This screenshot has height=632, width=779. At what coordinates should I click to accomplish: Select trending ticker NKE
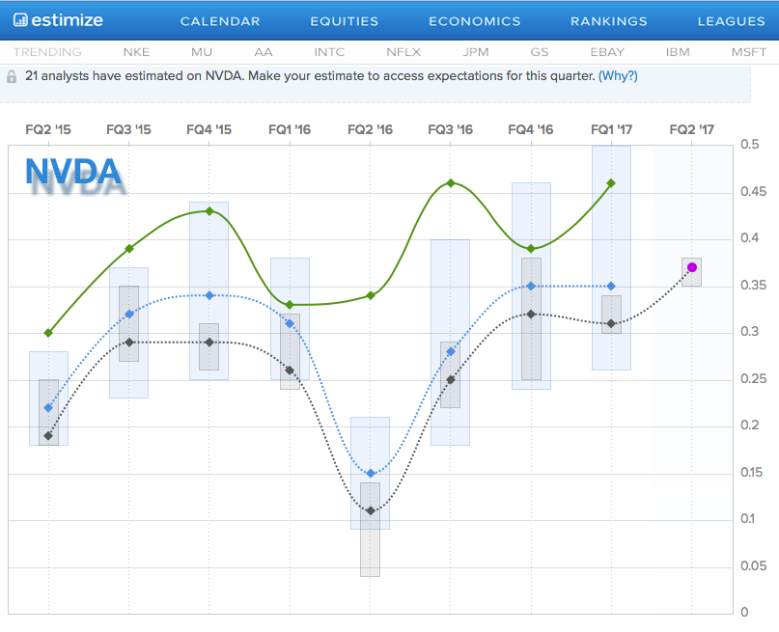[x=136, y=52]
